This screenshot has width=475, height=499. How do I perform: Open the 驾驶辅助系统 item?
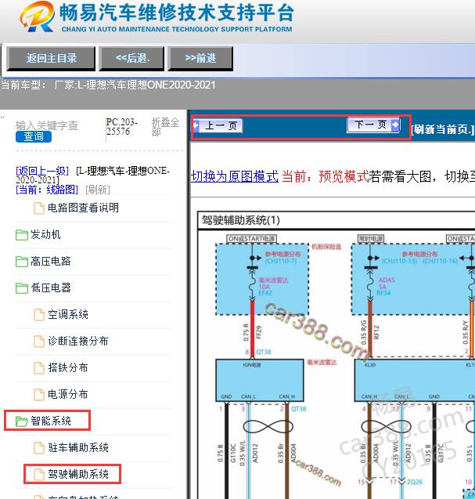[78, 474]
